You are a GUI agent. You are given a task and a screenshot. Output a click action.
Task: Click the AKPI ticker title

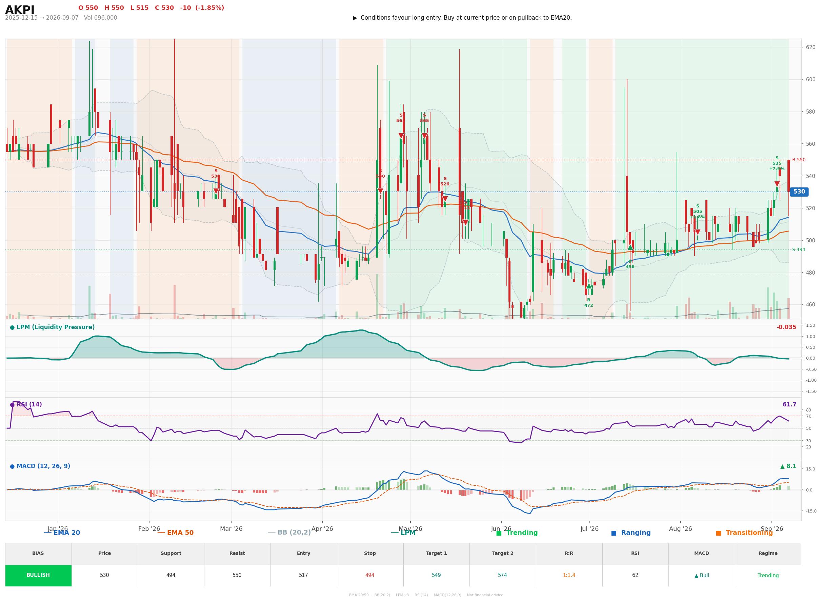click(x=20, y=10)
